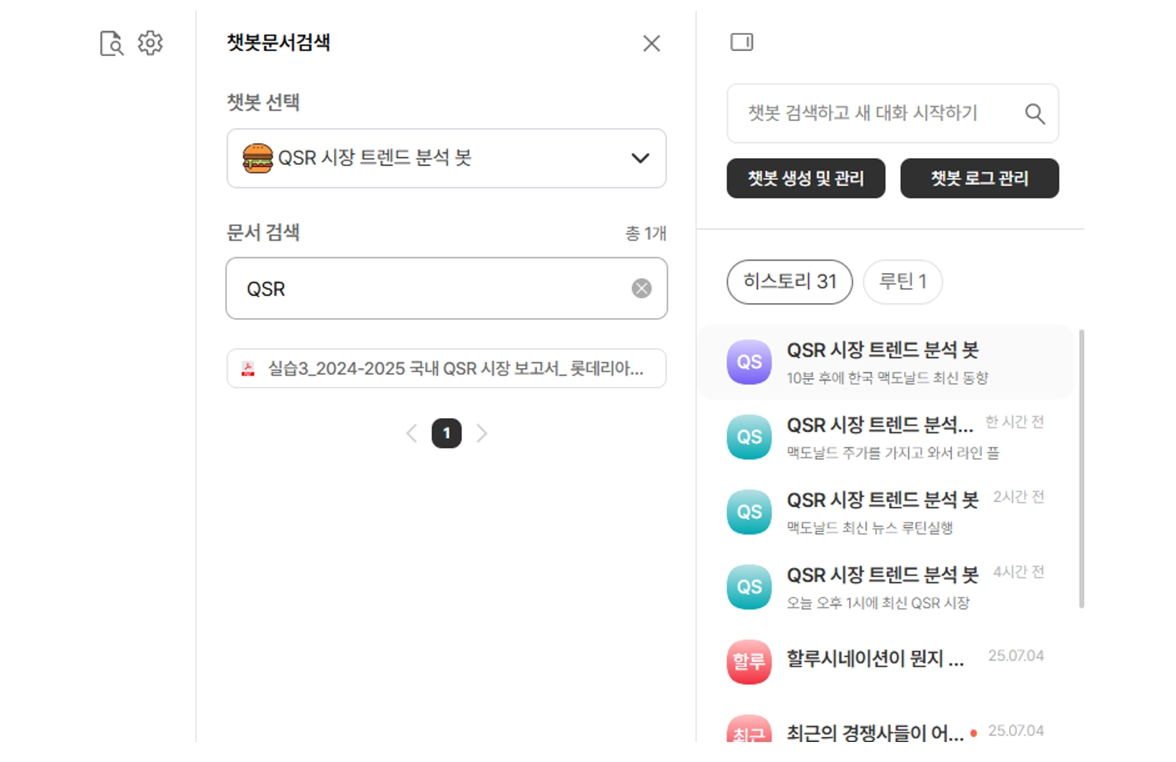Open the settings gear icon
The width and height of the screenshot is (1176, 762).
[x=150, y=43]
